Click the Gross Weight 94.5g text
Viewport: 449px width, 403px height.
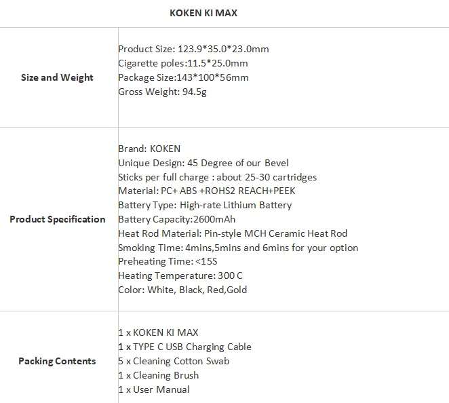162,92
